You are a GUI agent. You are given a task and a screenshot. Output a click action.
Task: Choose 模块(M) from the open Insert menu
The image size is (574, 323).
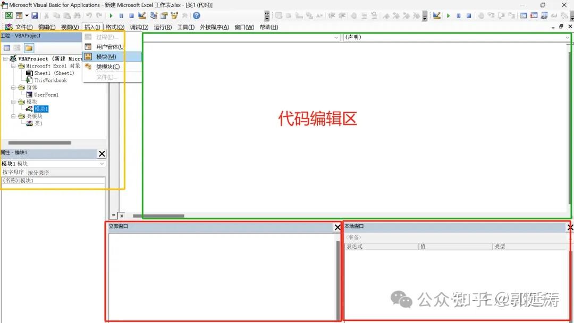coord(105,56)
